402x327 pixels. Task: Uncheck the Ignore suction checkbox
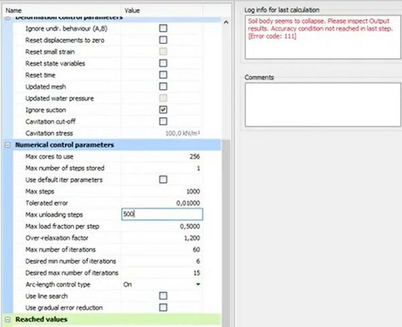163,110
